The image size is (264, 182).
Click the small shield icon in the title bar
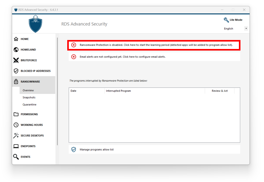(x=16, y=10)
